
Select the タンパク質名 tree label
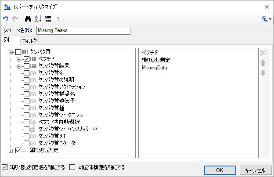pos(51,73)
